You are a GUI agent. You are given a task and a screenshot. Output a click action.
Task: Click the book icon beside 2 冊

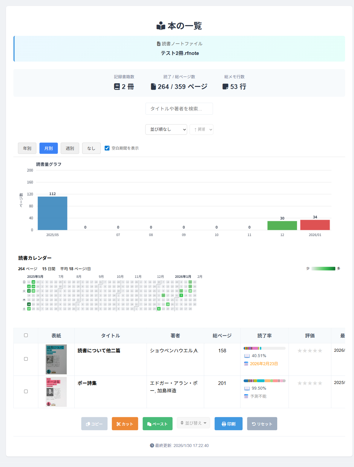coord(117,87)
